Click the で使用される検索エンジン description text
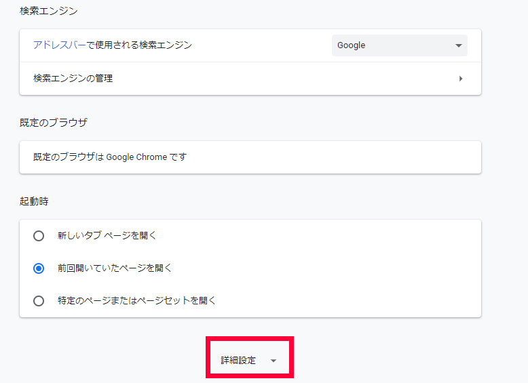This screenshot has height=383, width=528. [139, 45]
